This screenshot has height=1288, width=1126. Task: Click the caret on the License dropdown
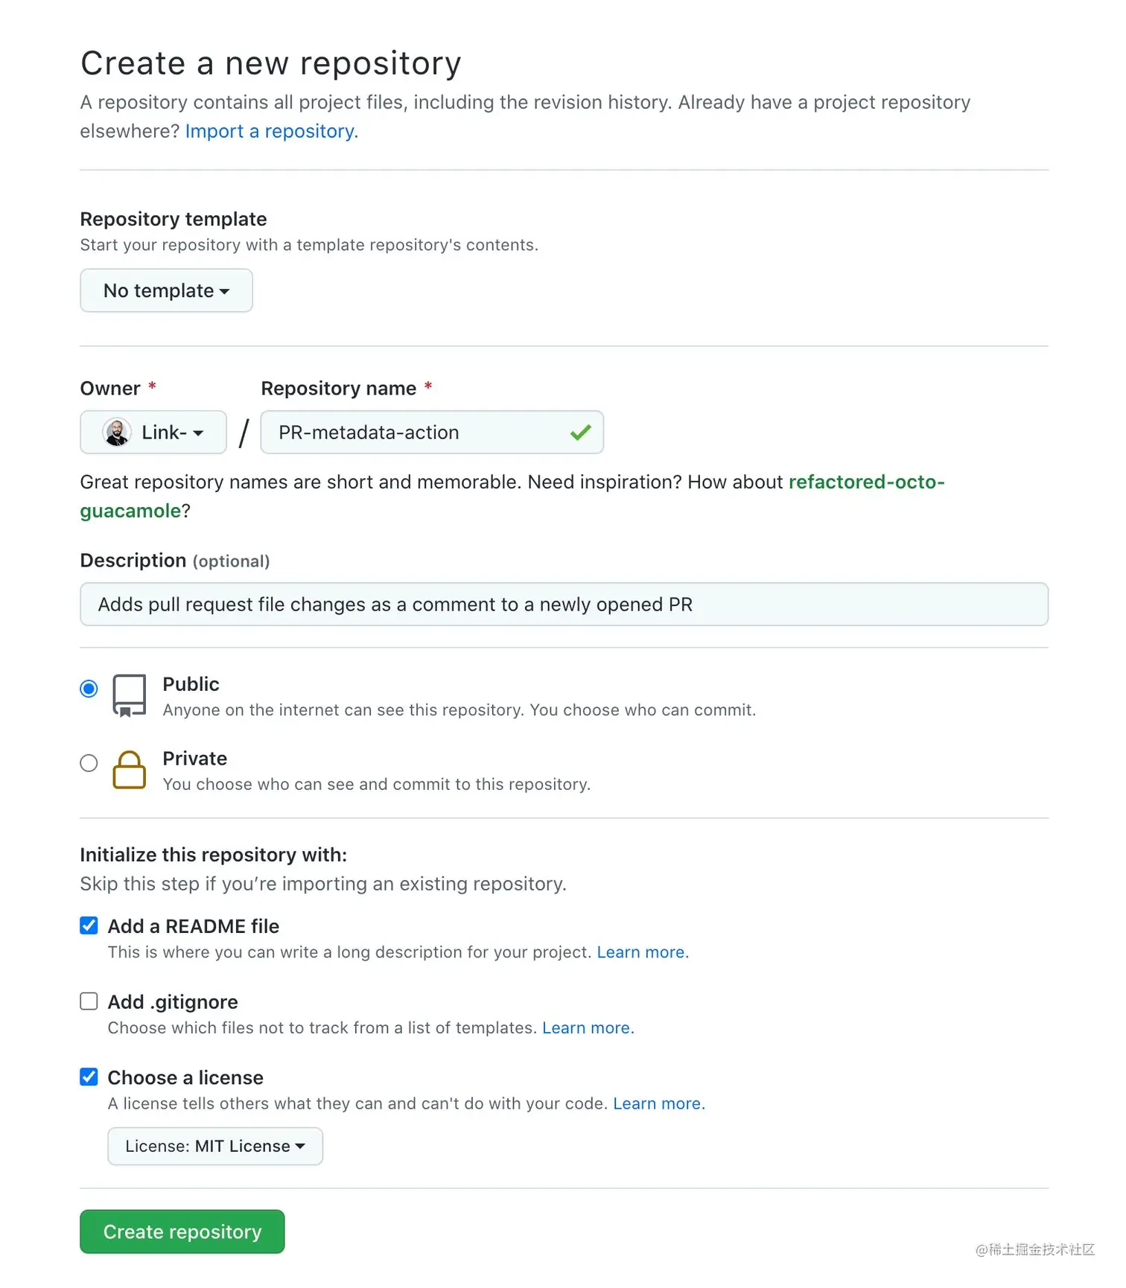(301, 1146)
